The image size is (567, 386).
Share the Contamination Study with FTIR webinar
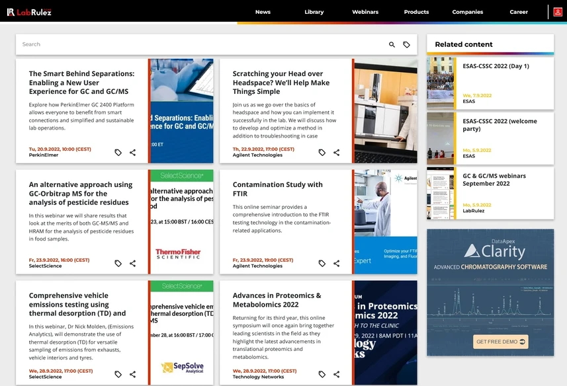click(336, 263)
